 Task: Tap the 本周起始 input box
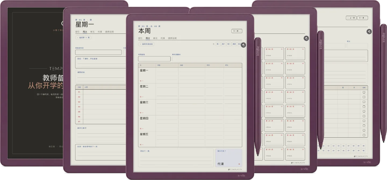154,59
